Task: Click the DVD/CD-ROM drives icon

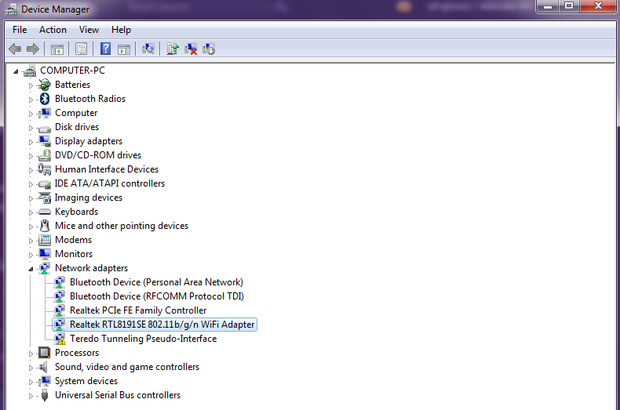Action: click(x=44, y=155)
